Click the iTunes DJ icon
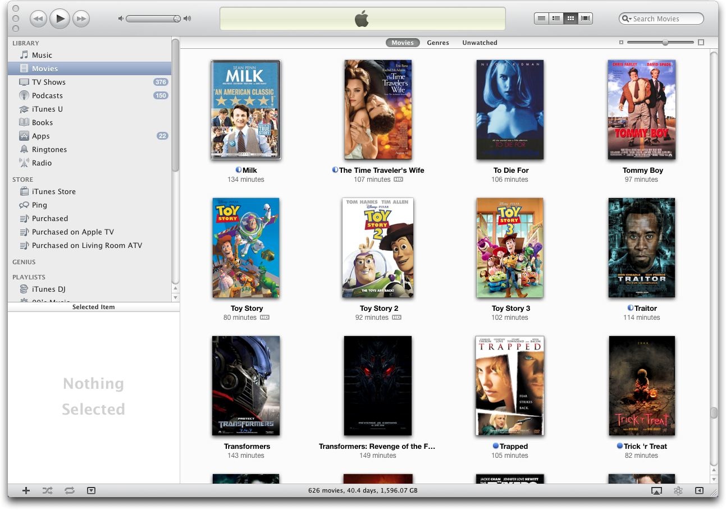Screen dimensions: 726x510 coord(24,289)
